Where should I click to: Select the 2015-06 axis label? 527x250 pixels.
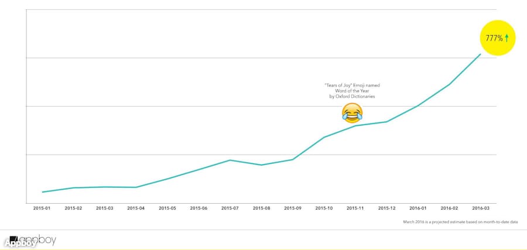click(x=199, y=208)
